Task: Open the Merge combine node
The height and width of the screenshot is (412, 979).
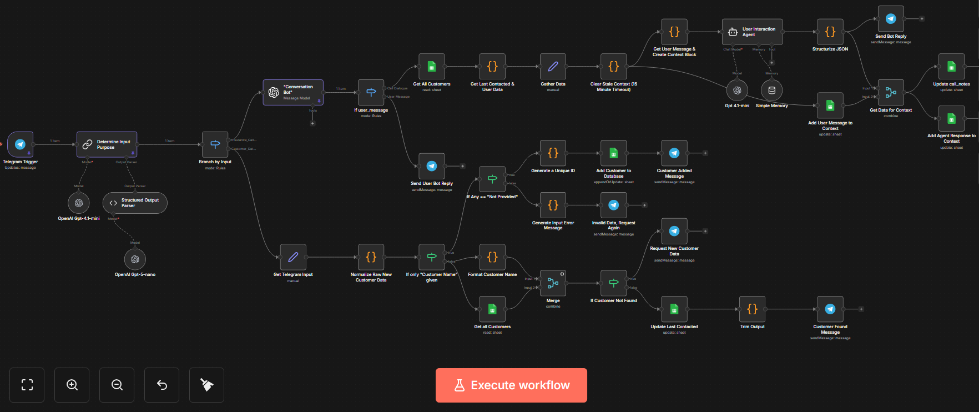Action: coord(553,283)
